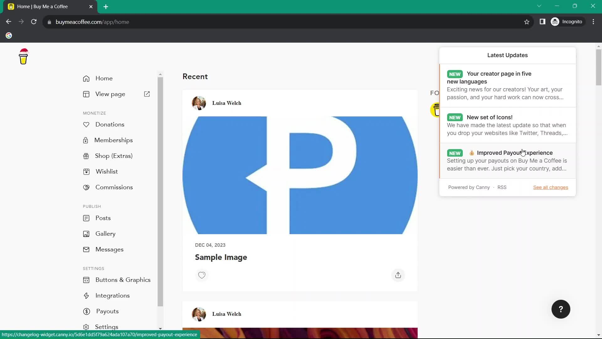This screenshot has width=602, height=339.
Task: Open Payouts settings
Action: point(107,311)
